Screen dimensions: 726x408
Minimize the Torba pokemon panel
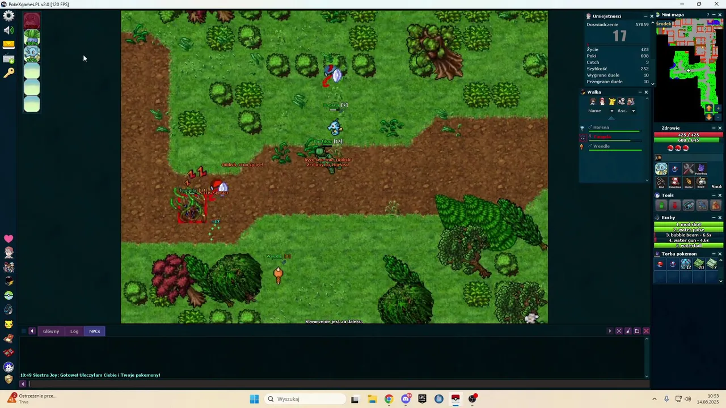(x=714, y=254)
